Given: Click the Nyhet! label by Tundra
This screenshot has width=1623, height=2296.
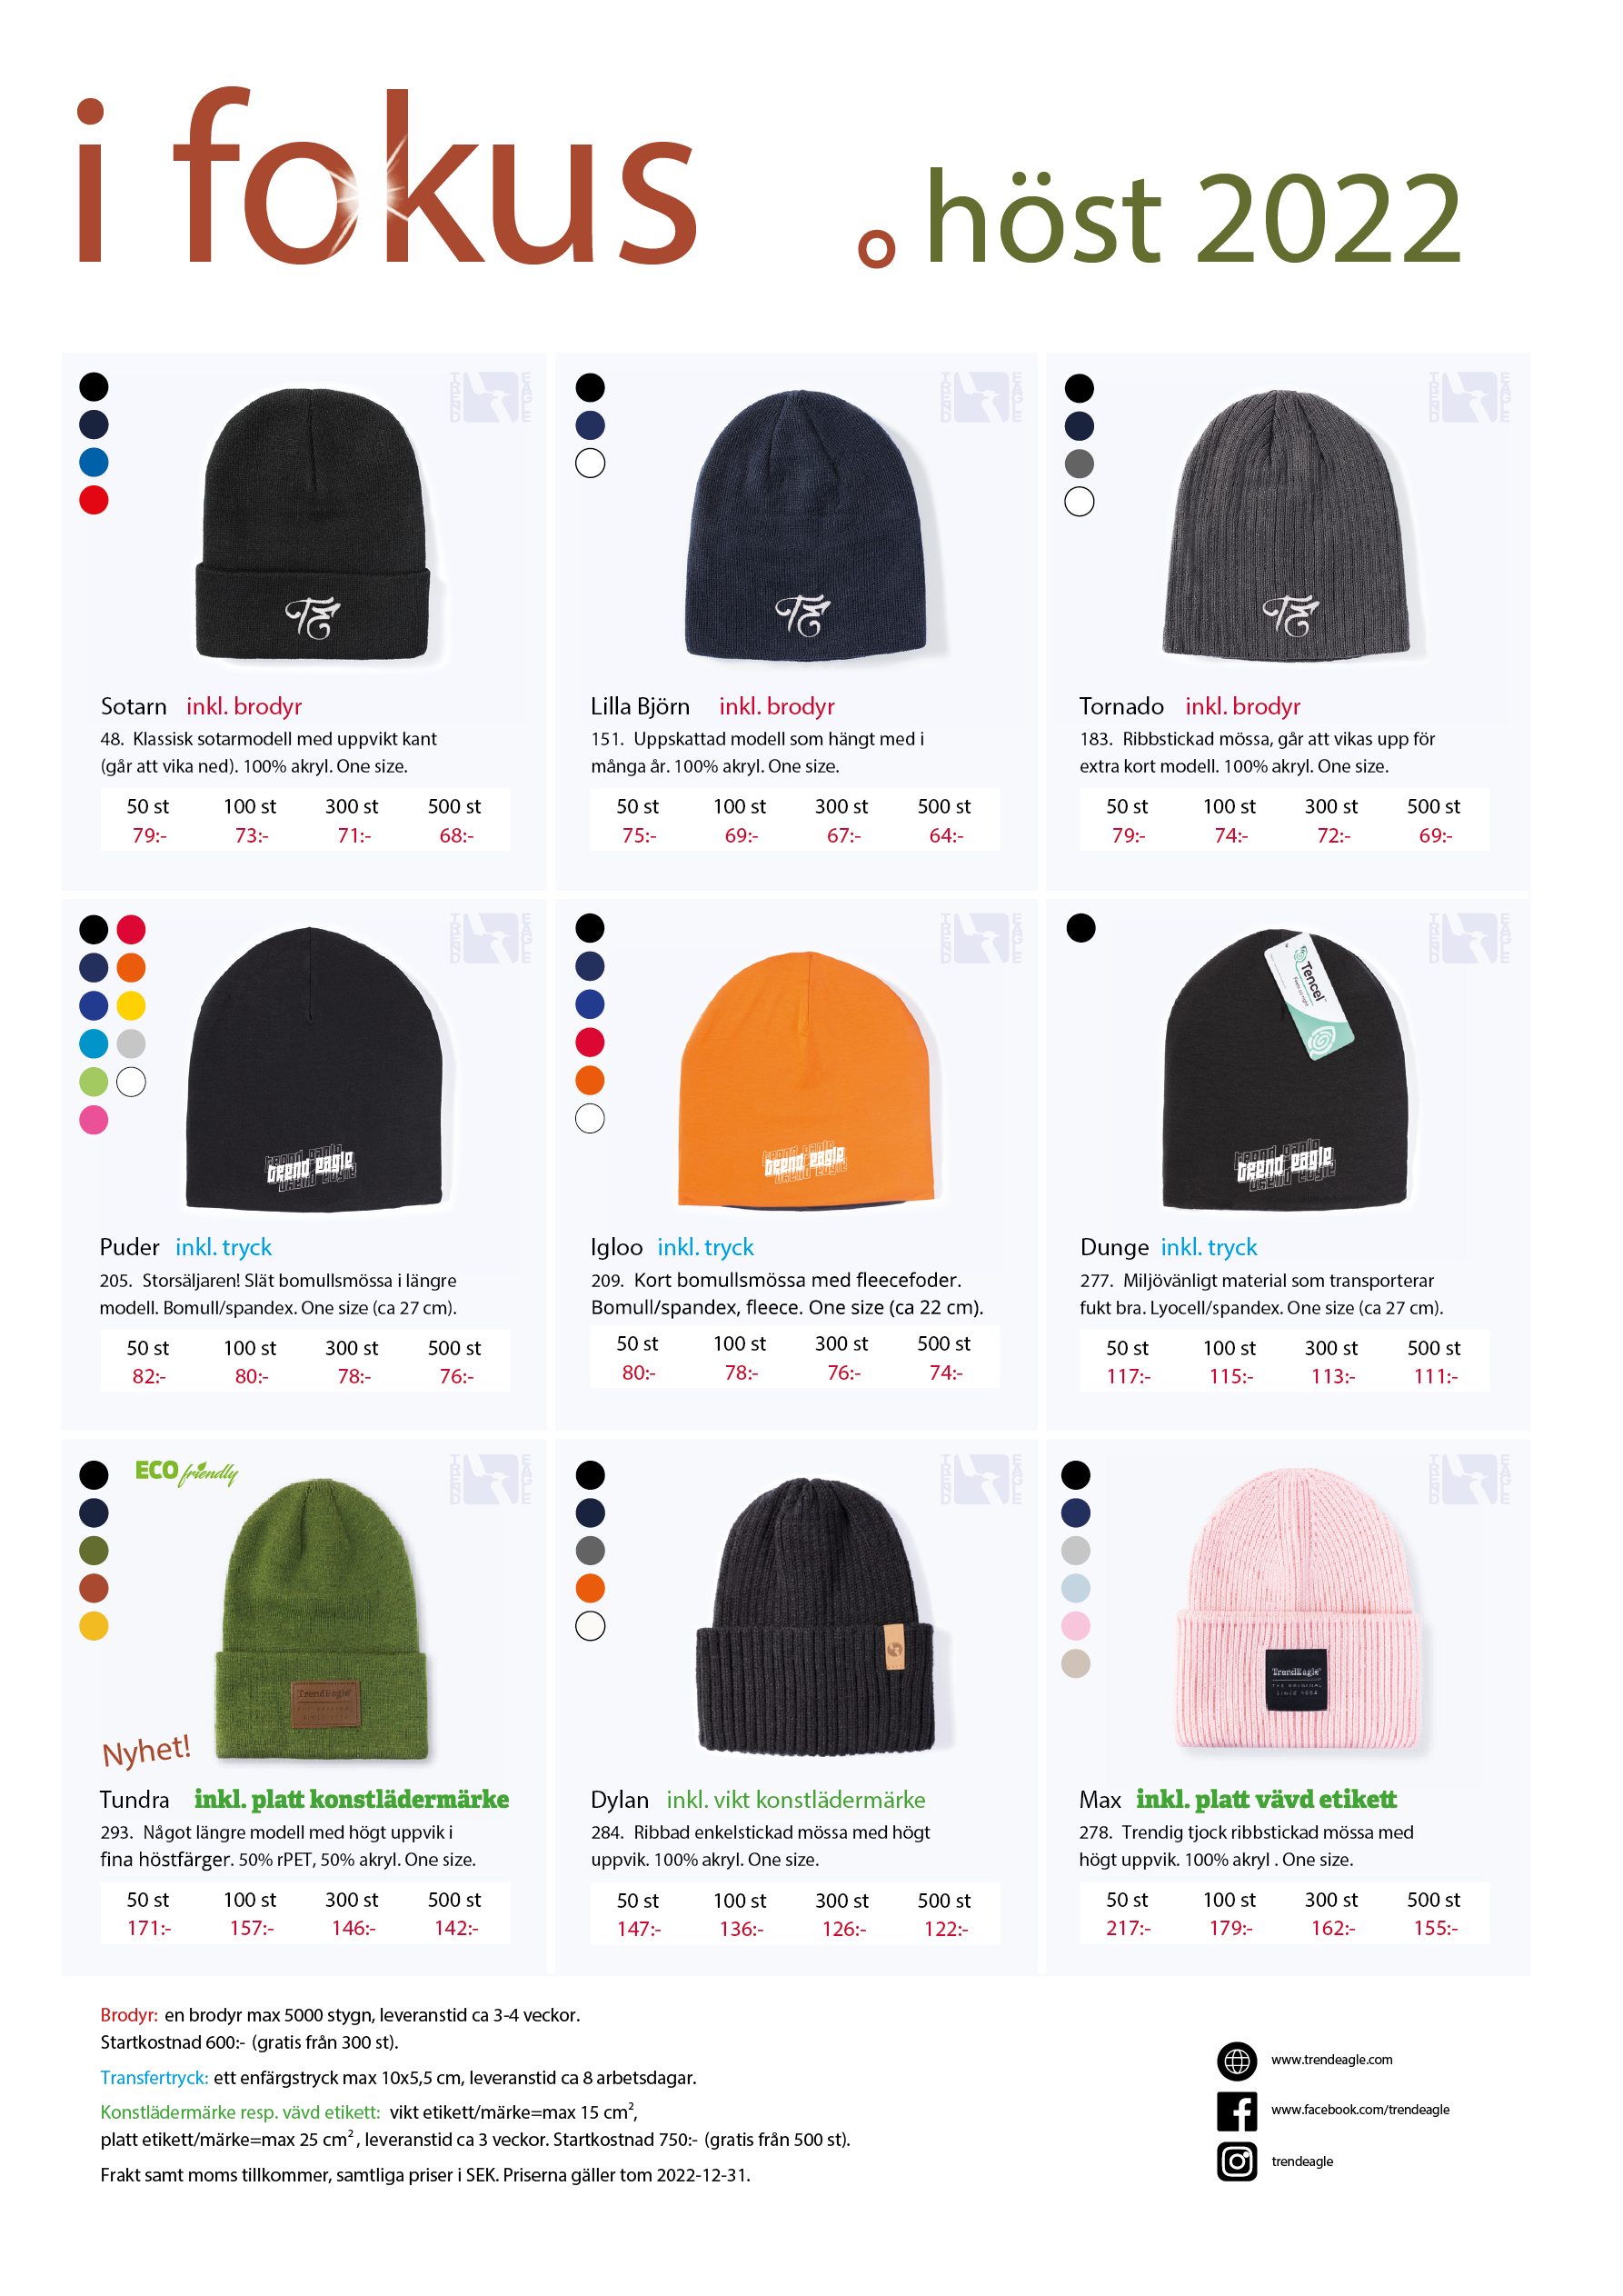Looking at the screenshot, I should click(x=146, y=1750).
